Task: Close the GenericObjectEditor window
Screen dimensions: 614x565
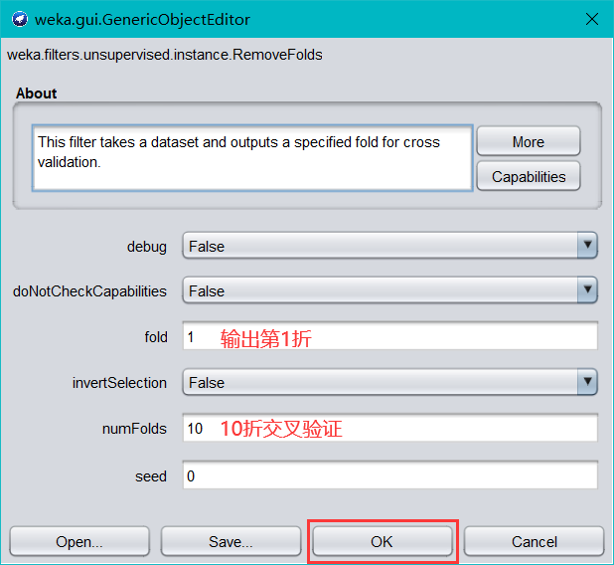Action: click(x=592, y=19)
